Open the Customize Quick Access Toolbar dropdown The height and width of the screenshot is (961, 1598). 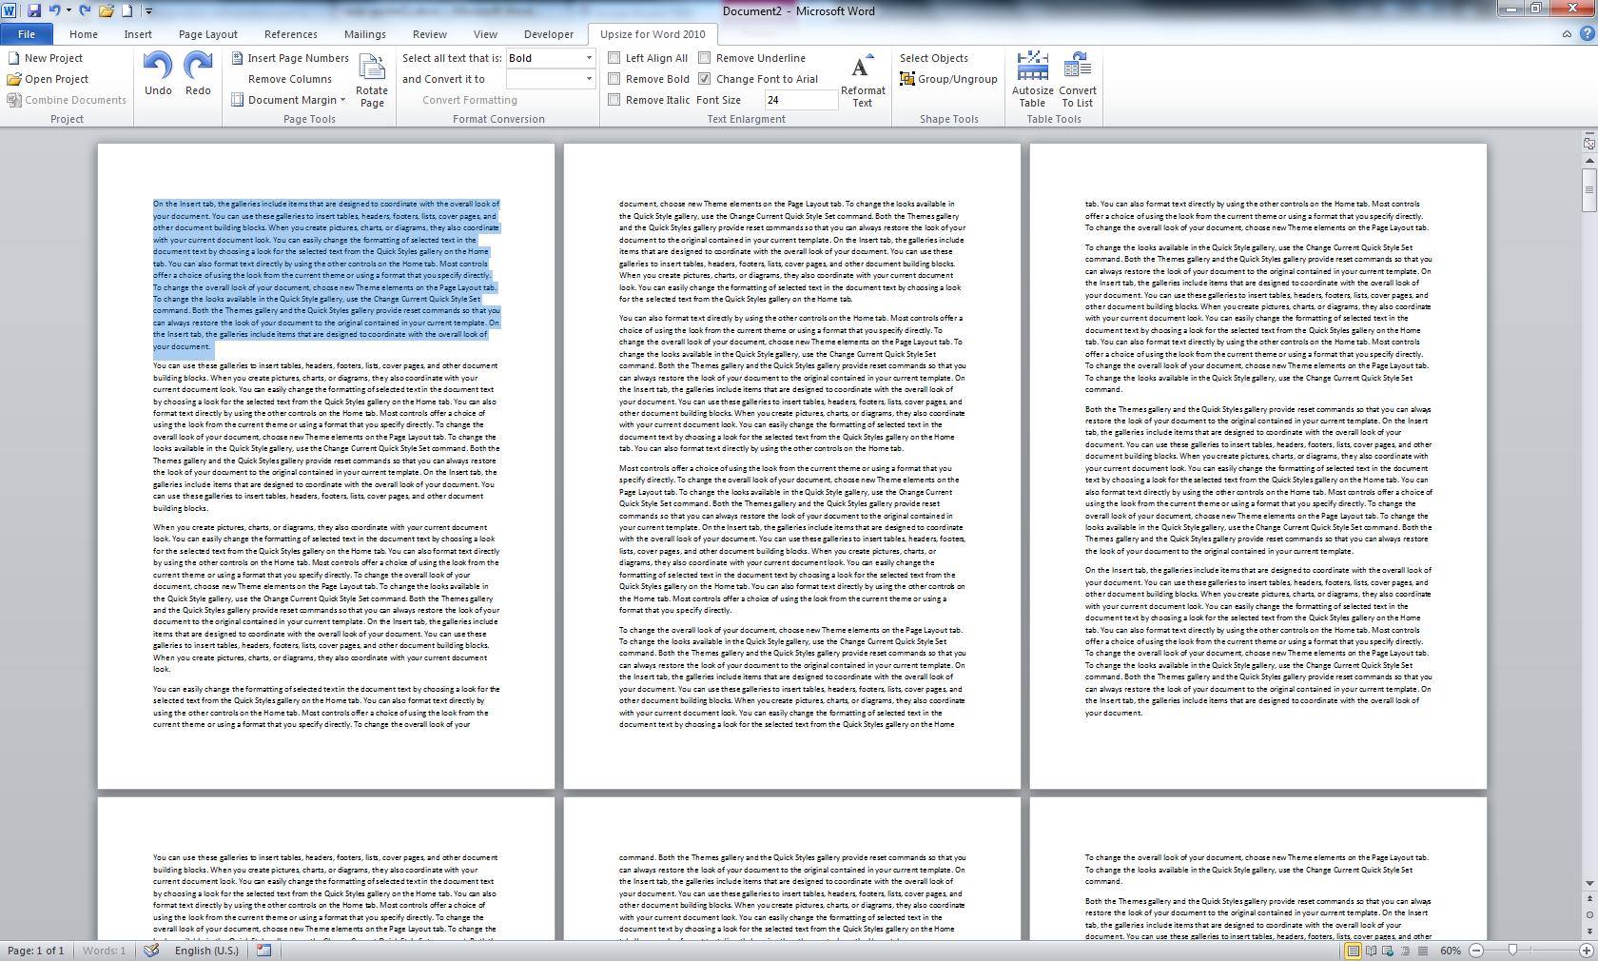[x=148, y=11]
